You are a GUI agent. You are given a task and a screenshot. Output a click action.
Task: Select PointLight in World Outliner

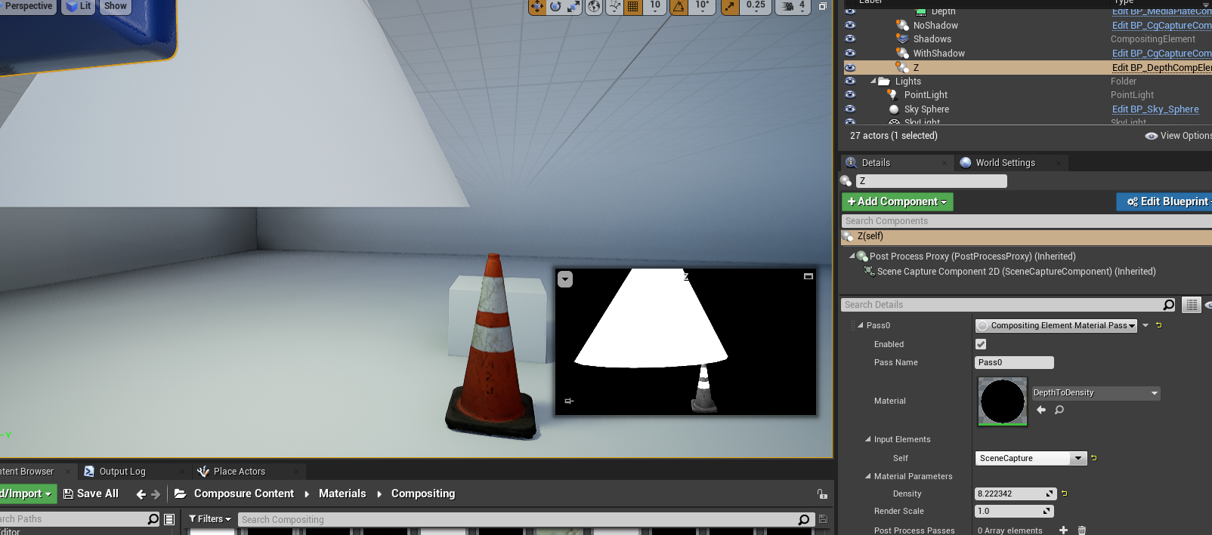pyautogui.click(x=926, y=95)
